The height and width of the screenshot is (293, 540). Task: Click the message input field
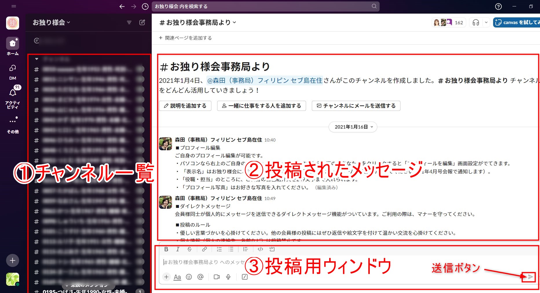point(347,262)
